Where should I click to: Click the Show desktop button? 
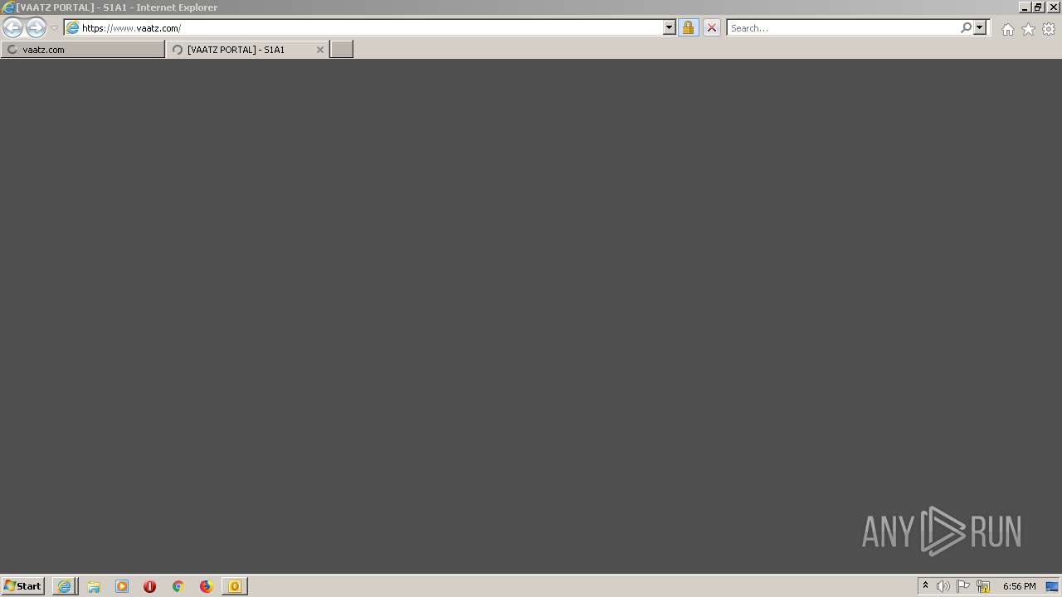point(1053,586)
